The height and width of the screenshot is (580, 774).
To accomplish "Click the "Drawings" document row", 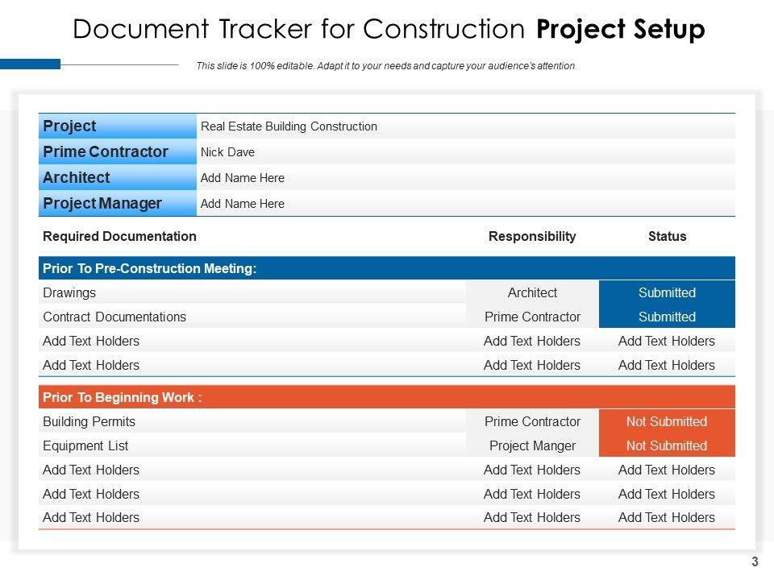I will [69, 292].
